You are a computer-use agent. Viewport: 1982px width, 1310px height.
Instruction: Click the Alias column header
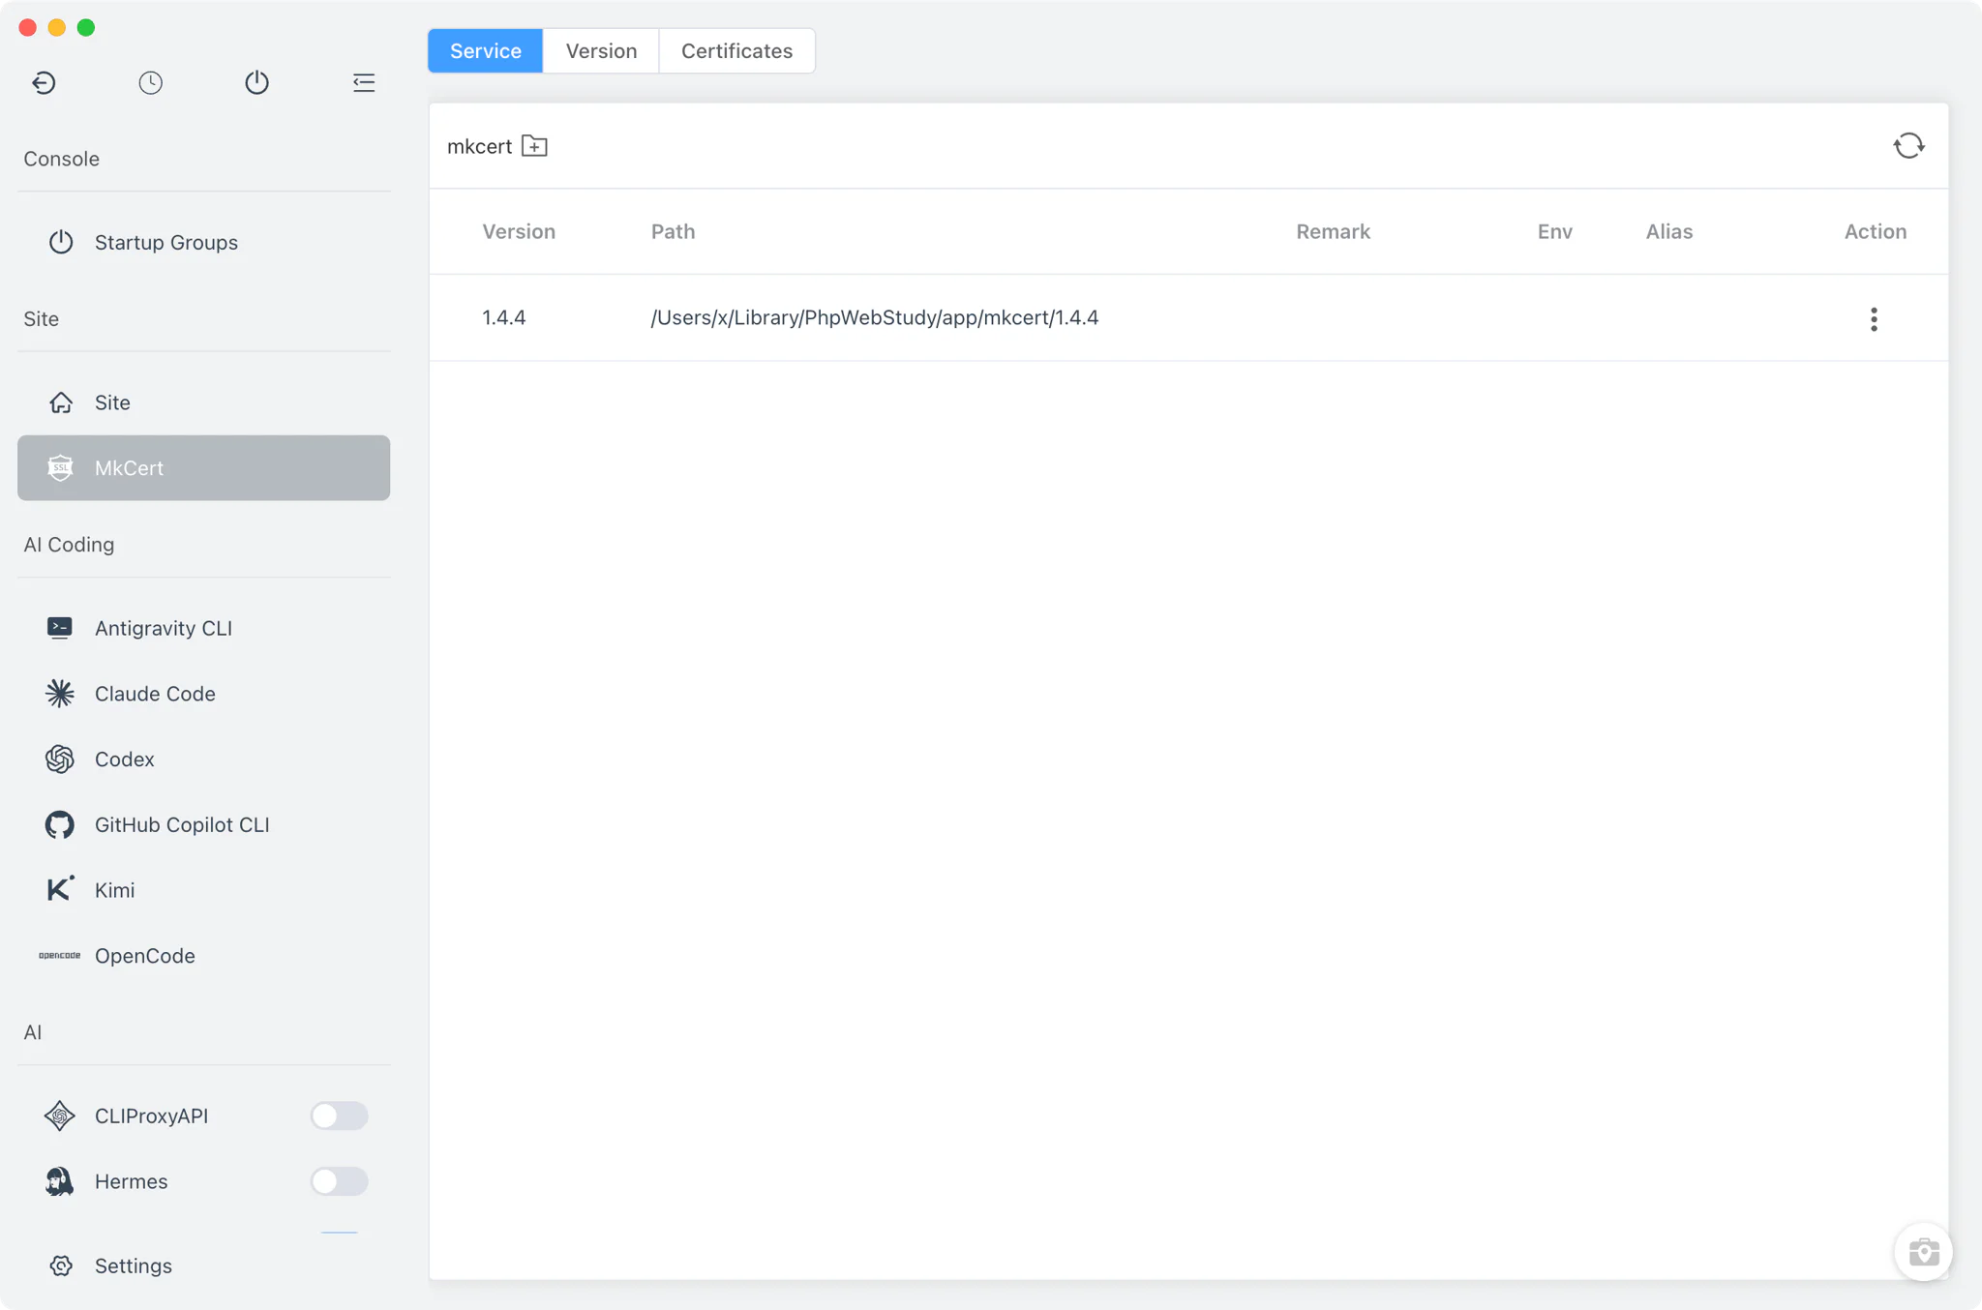pos(1669,231)
